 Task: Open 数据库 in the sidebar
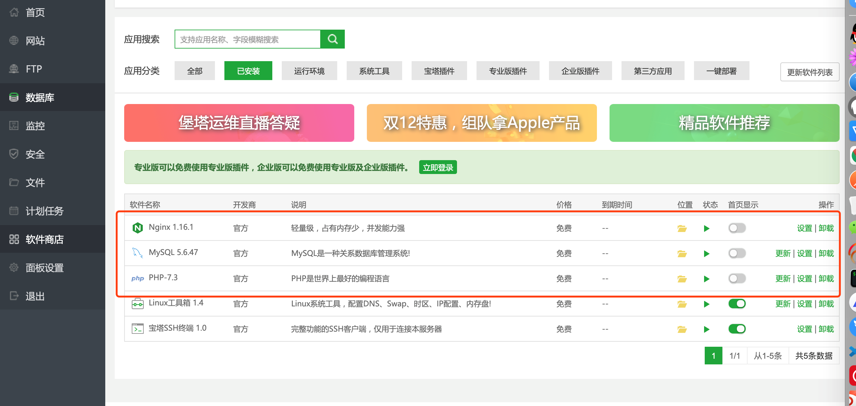coord(53,97)
